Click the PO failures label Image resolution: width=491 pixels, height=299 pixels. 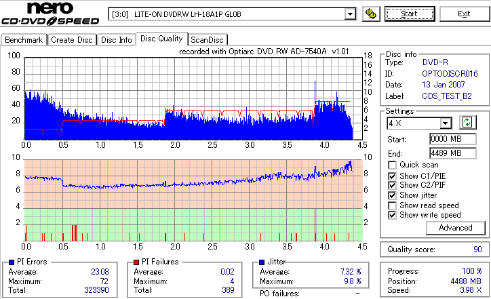pyautogui.click(x=279, y=294)
